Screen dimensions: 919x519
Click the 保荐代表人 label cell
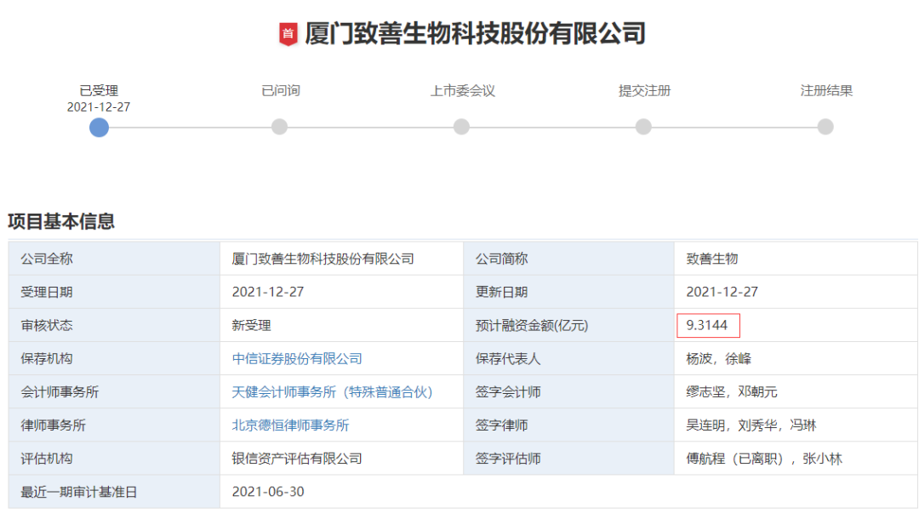568,358
